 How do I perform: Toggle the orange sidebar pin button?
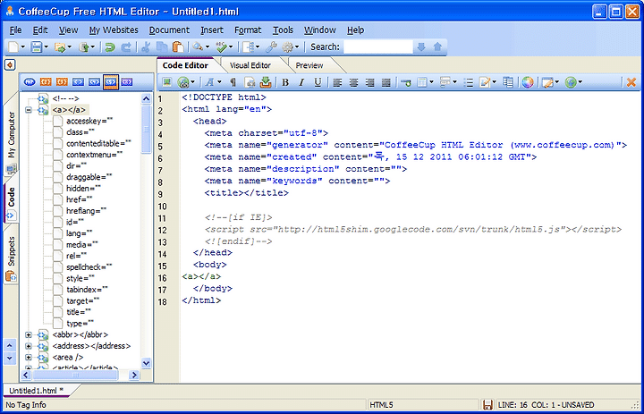[x=10, y=64]
